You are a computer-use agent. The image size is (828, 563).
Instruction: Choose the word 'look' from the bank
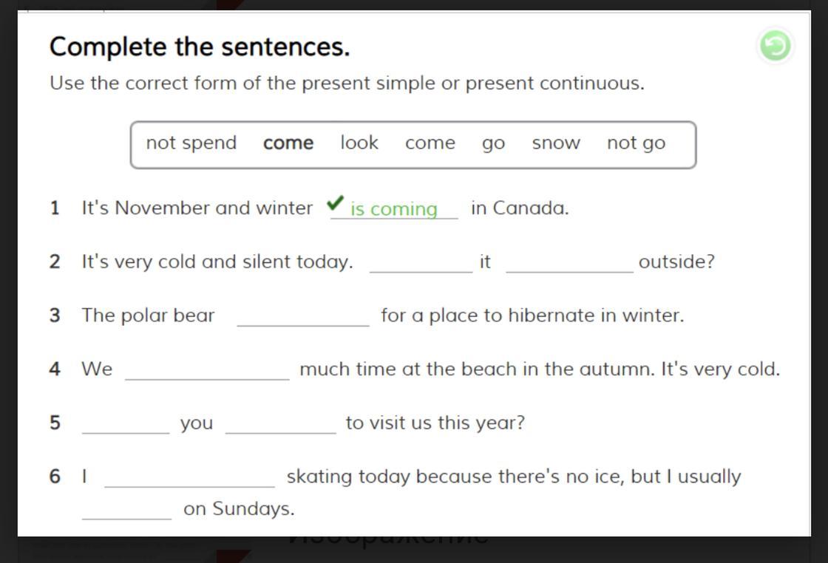pos(359,143)
